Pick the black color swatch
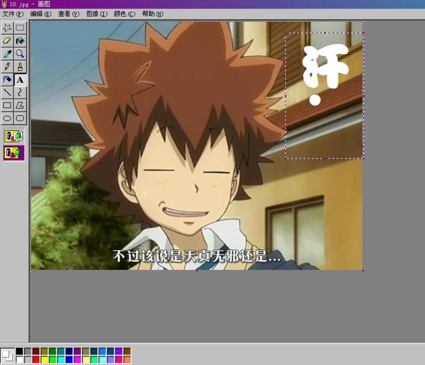Image resolution: width=425 pixels, height=365 pixels. [x=19, y=351]
